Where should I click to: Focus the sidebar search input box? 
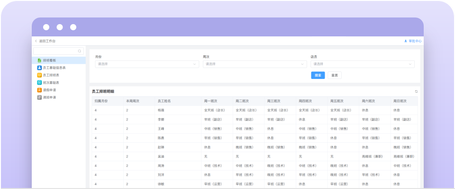point(59,51)
